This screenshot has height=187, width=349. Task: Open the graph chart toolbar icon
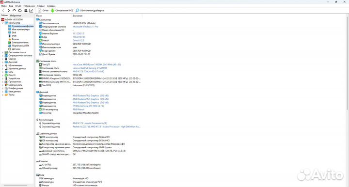click(x=31, y=11)
